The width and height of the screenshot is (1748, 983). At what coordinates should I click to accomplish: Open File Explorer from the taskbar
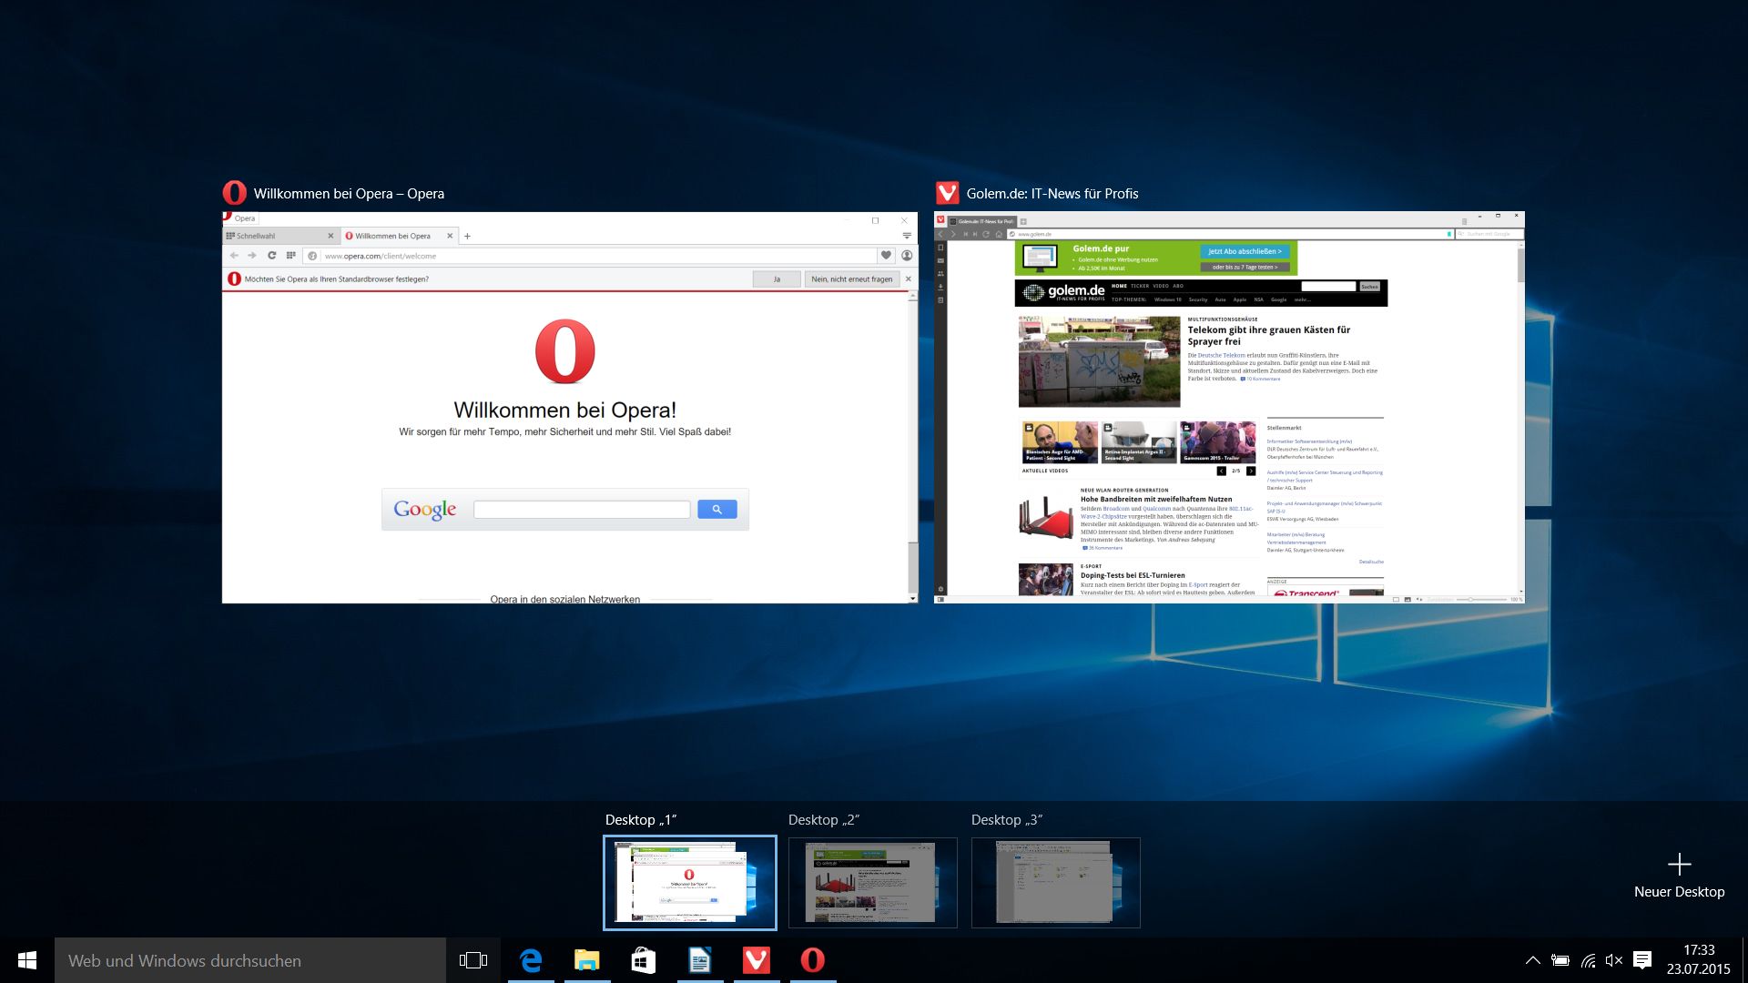click(587, 960)
